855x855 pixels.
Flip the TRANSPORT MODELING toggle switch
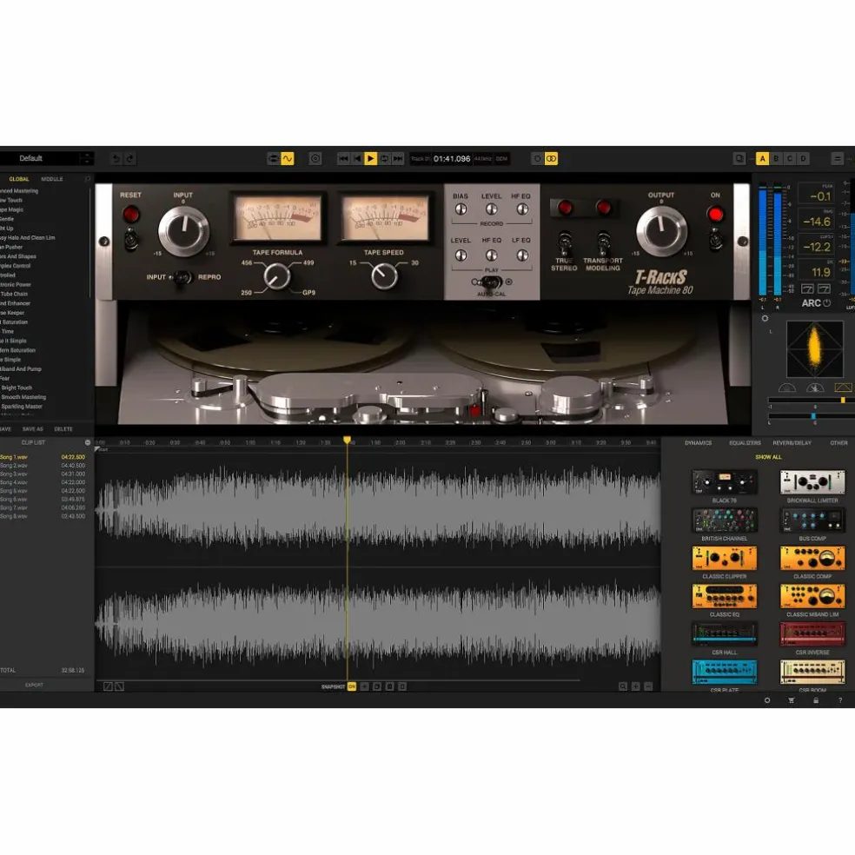tap(603, 244)
